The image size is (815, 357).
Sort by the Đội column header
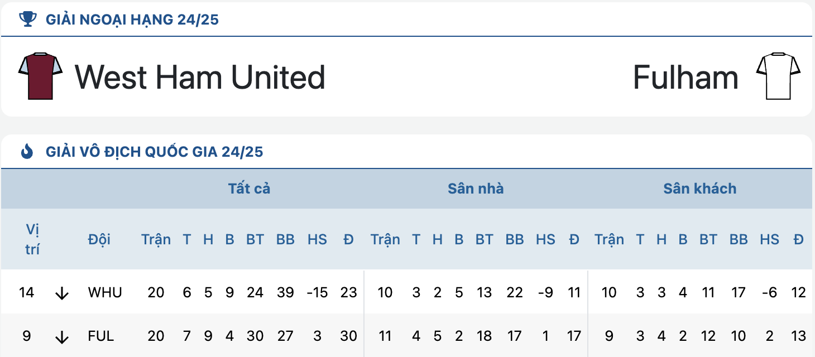point(99,239)
